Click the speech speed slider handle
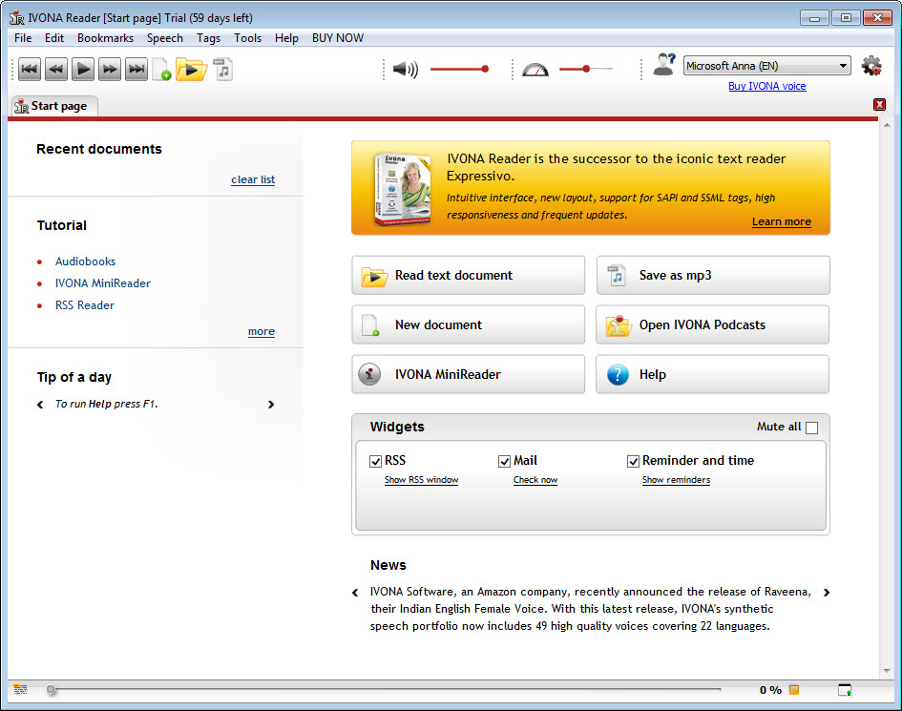902x711 pixels. point(586,69)
